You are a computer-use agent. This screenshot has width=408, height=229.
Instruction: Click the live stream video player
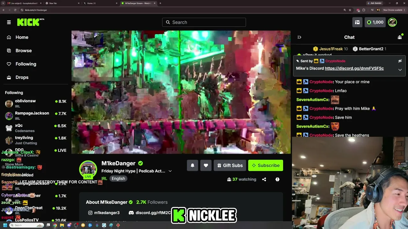pos(181,92)
